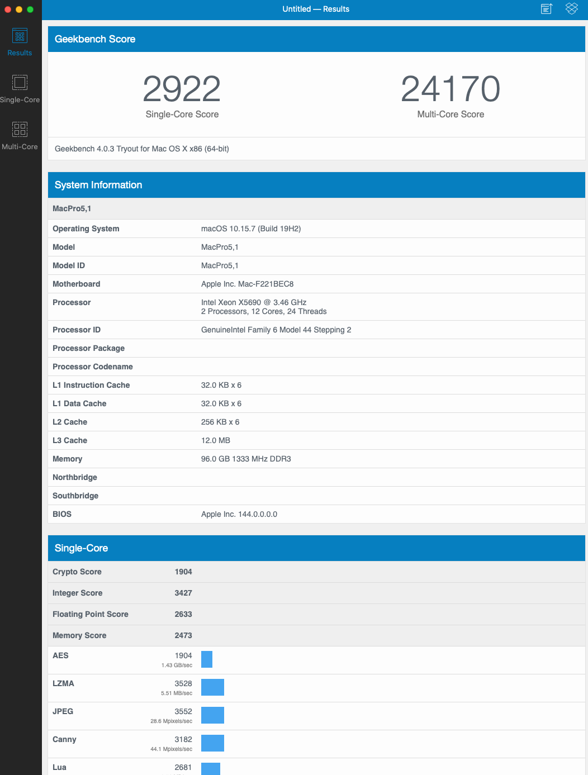Click the Multi-Core Score label
Viewport: 588px width, 775px height.
point(451,114)
